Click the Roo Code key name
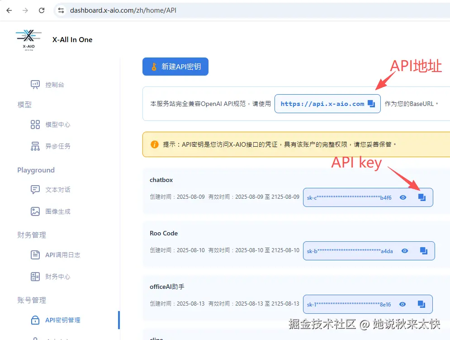 click(x=164, y=233)
